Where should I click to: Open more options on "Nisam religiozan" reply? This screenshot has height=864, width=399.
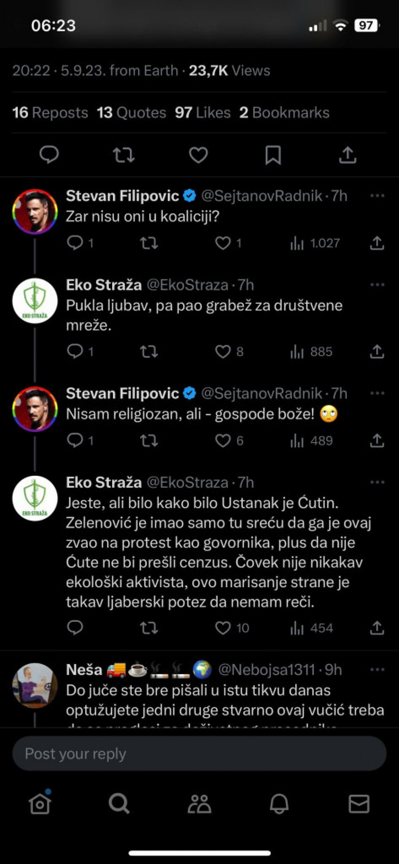[x=377, y=393]
